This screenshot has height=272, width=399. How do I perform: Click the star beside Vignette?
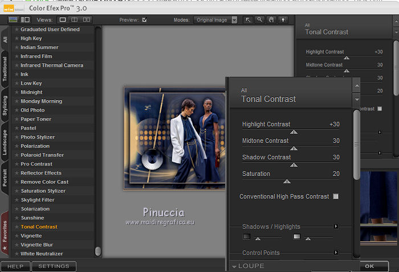[17, 236]
